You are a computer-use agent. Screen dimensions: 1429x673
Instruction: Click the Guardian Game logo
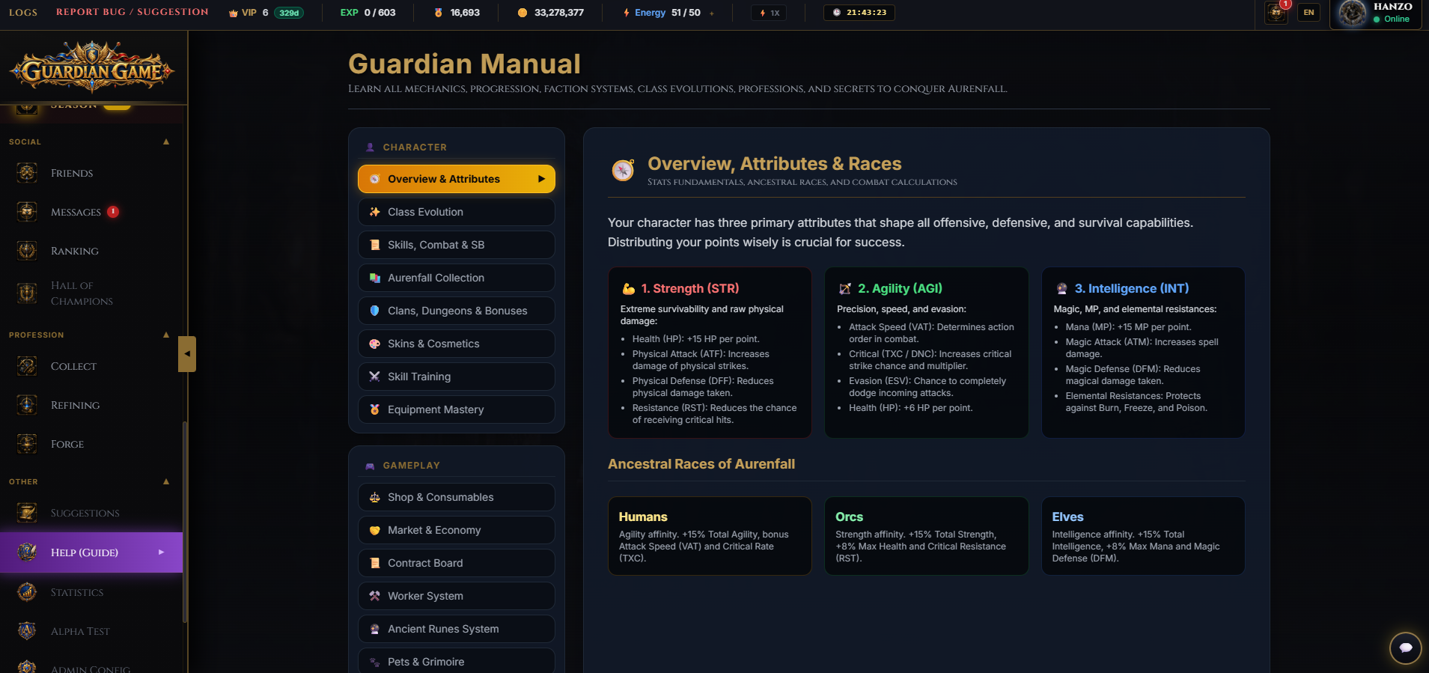coord(91,67)
